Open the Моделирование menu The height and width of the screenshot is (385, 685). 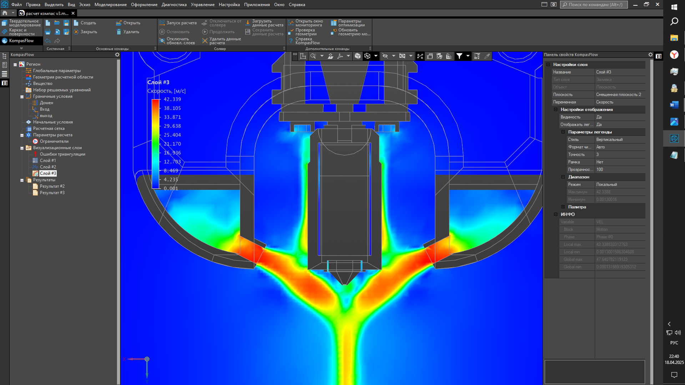110,5
